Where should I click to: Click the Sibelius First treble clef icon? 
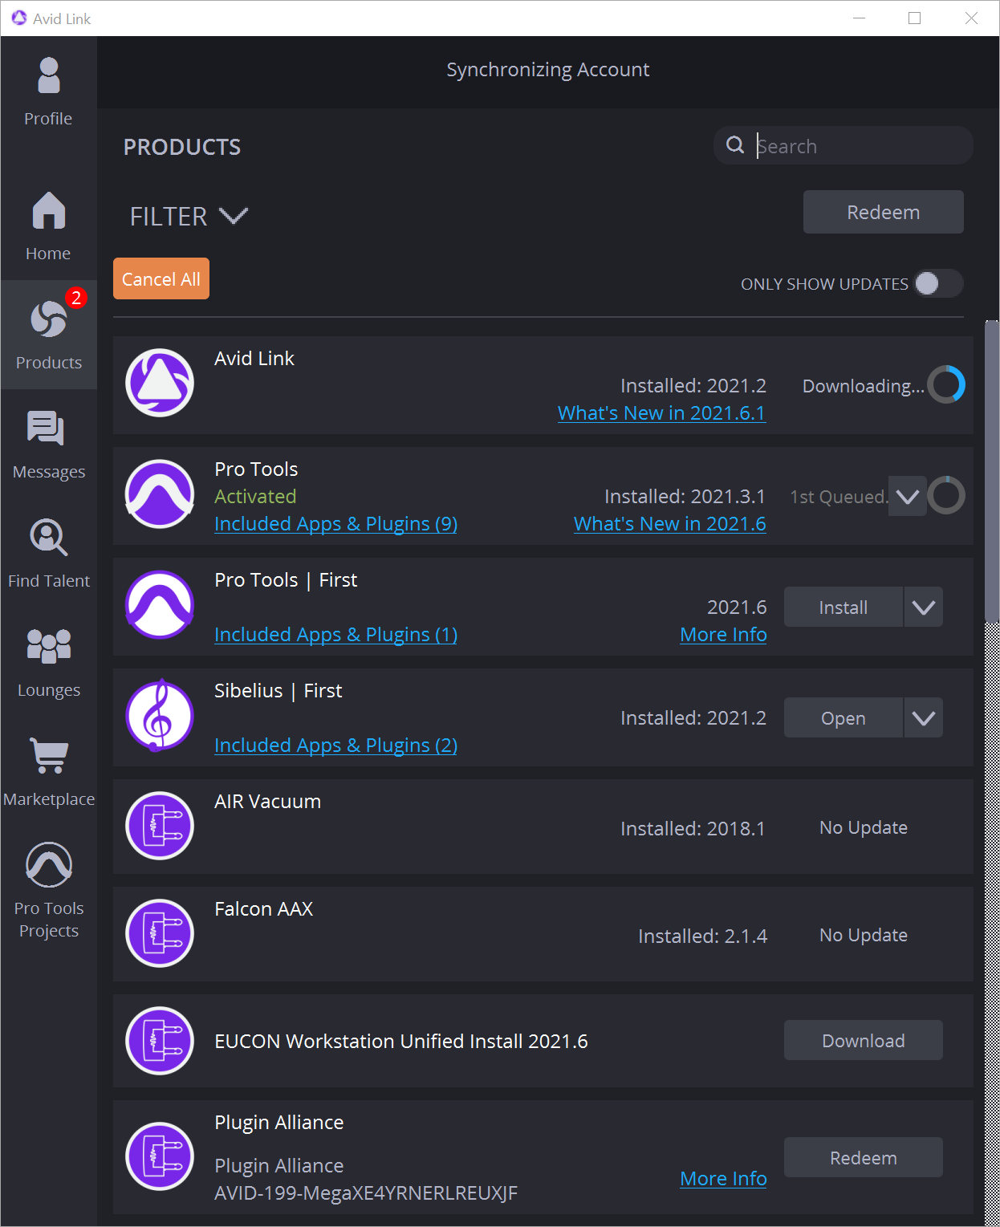click(x=160, y=716)
